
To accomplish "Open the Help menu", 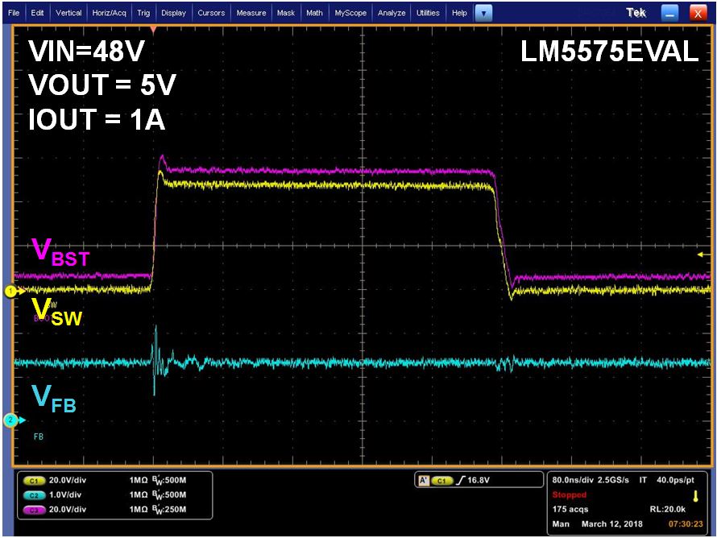I will [x=459, y=13].
